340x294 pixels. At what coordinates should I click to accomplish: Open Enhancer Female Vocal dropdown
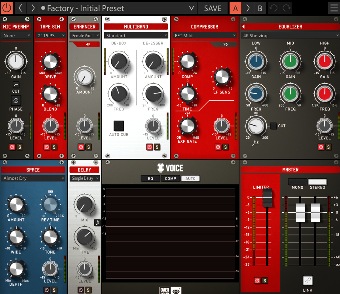[85, 35]
